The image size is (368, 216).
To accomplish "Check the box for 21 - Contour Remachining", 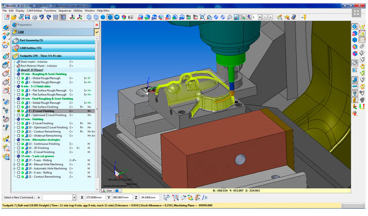I will click(x=18, y=177).
